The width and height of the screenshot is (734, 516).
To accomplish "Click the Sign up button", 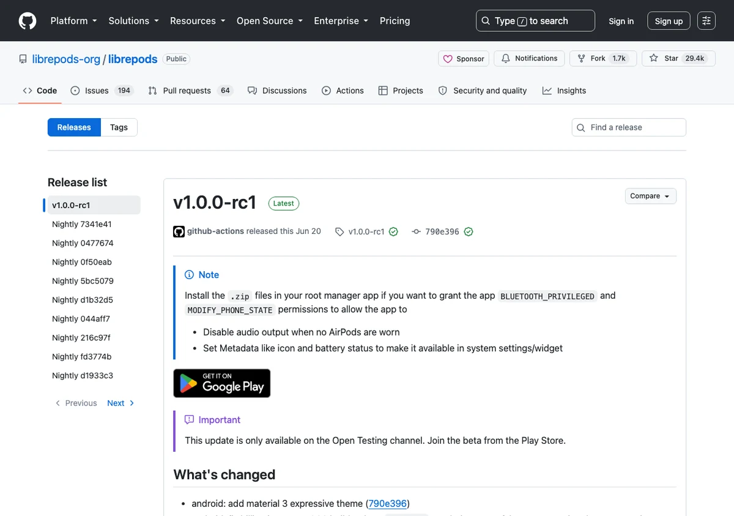I will (669, 21).
